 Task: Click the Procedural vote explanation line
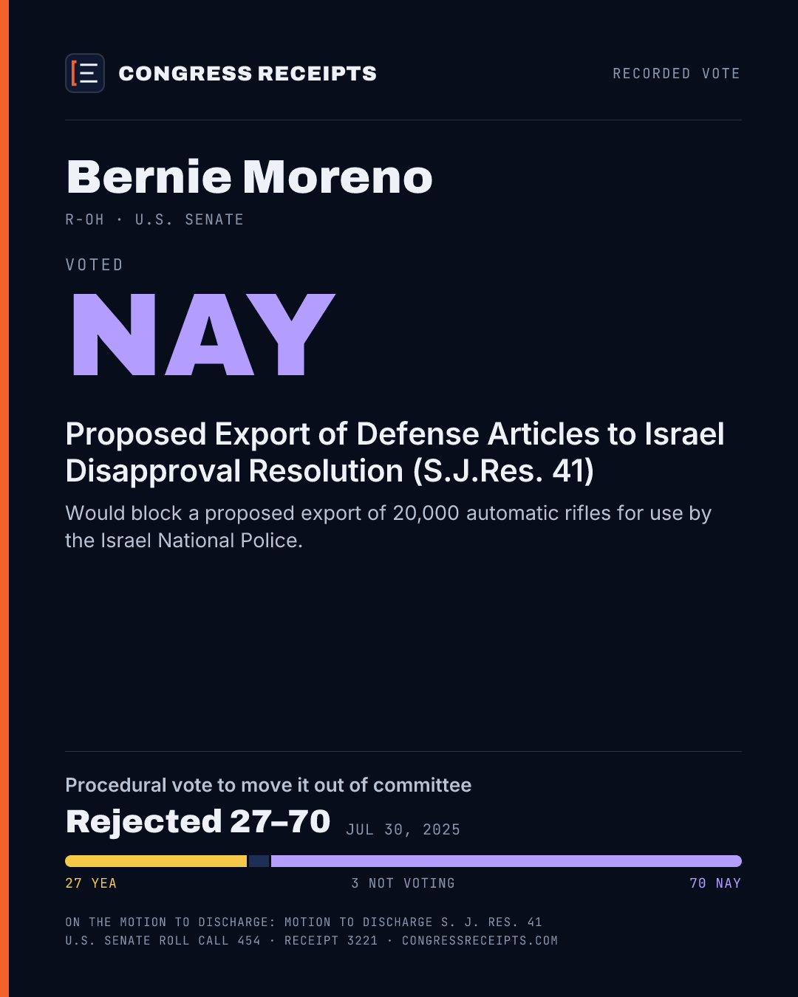click(268, 785)
